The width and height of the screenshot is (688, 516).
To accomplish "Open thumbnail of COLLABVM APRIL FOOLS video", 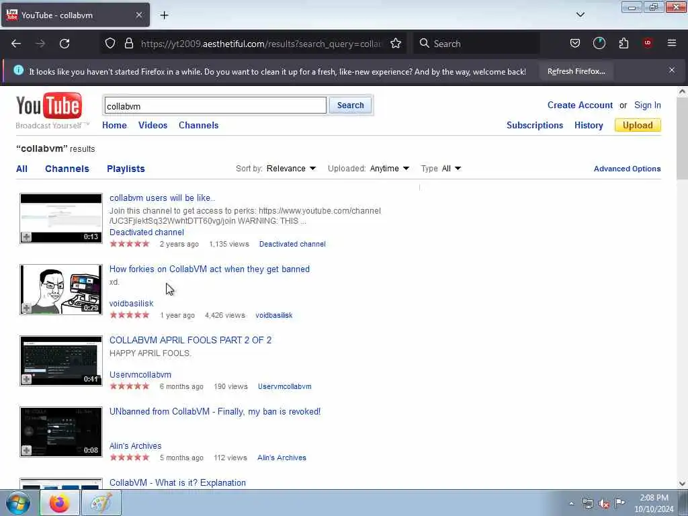I will point(61,361).
